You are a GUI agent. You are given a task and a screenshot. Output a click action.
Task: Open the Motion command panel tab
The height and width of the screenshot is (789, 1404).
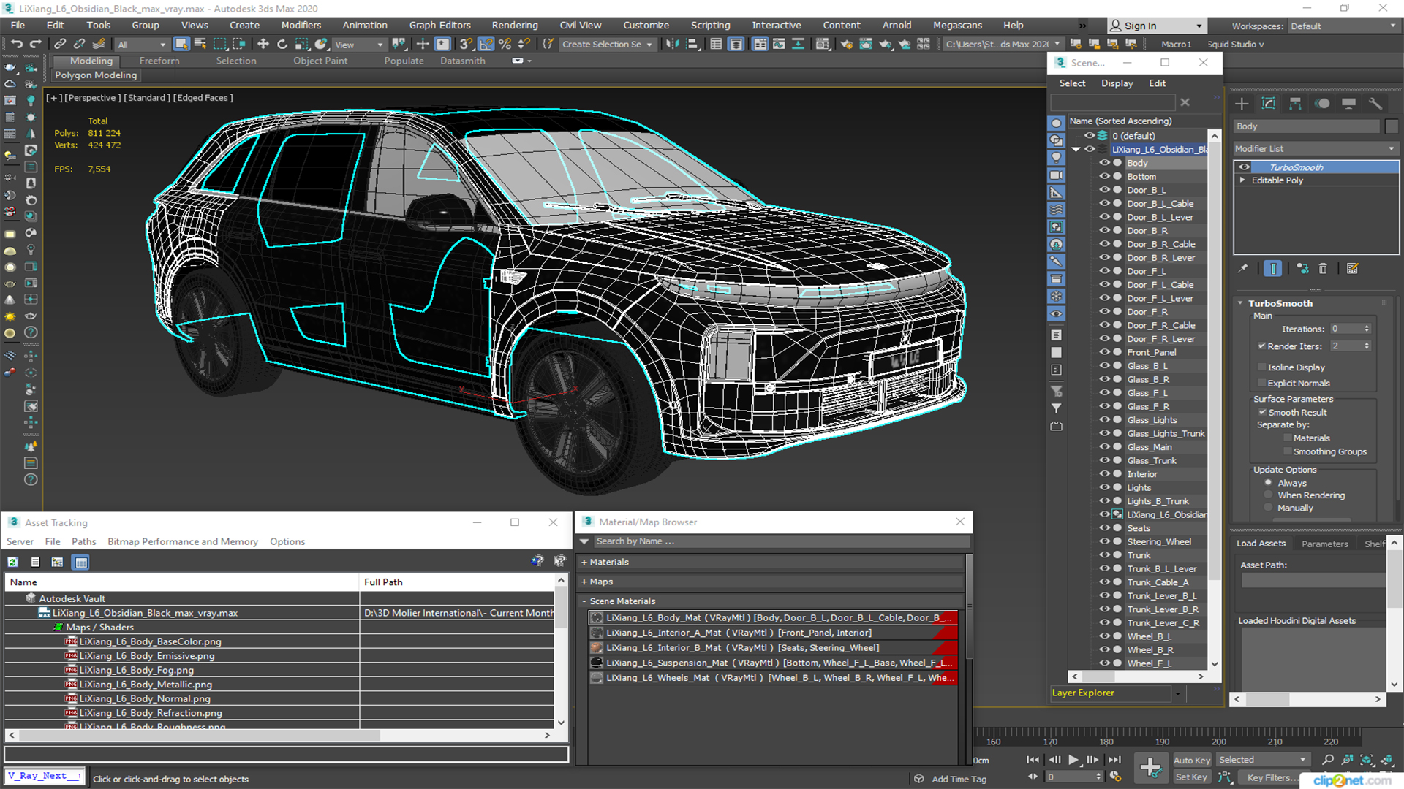tap(1322, 104)
